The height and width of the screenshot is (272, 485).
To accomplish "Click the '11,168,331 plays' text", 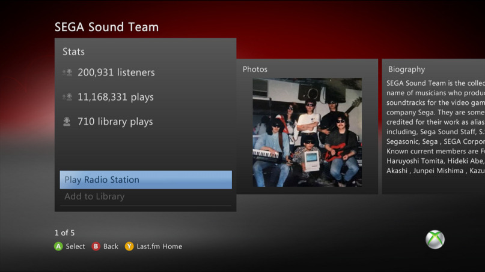I will point(115,97).
